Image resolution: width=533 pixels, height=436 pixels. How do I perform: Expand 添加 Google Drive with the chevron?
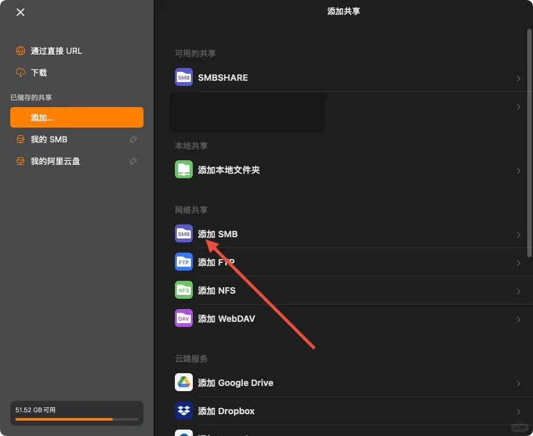point(519,383)
